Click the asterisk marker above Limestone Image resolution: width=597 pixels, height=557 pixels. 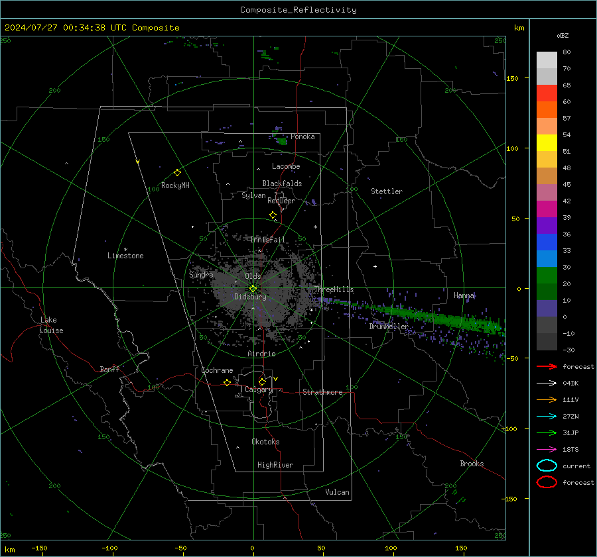tap(125, 250)
